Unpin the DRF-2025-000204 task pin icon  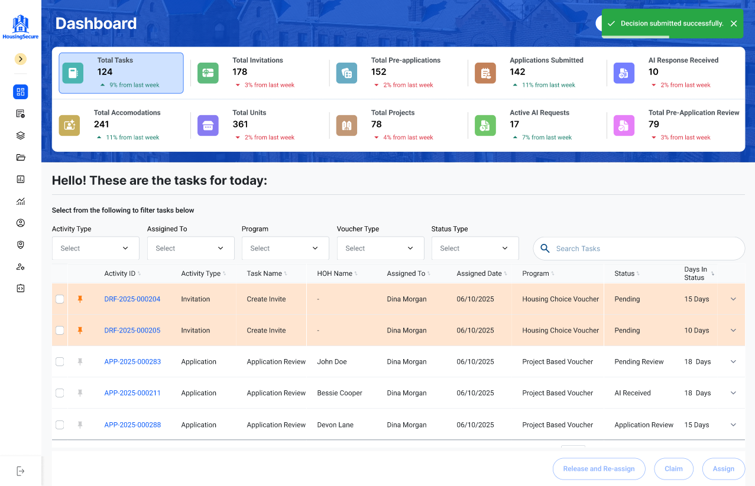coord(80,299)
